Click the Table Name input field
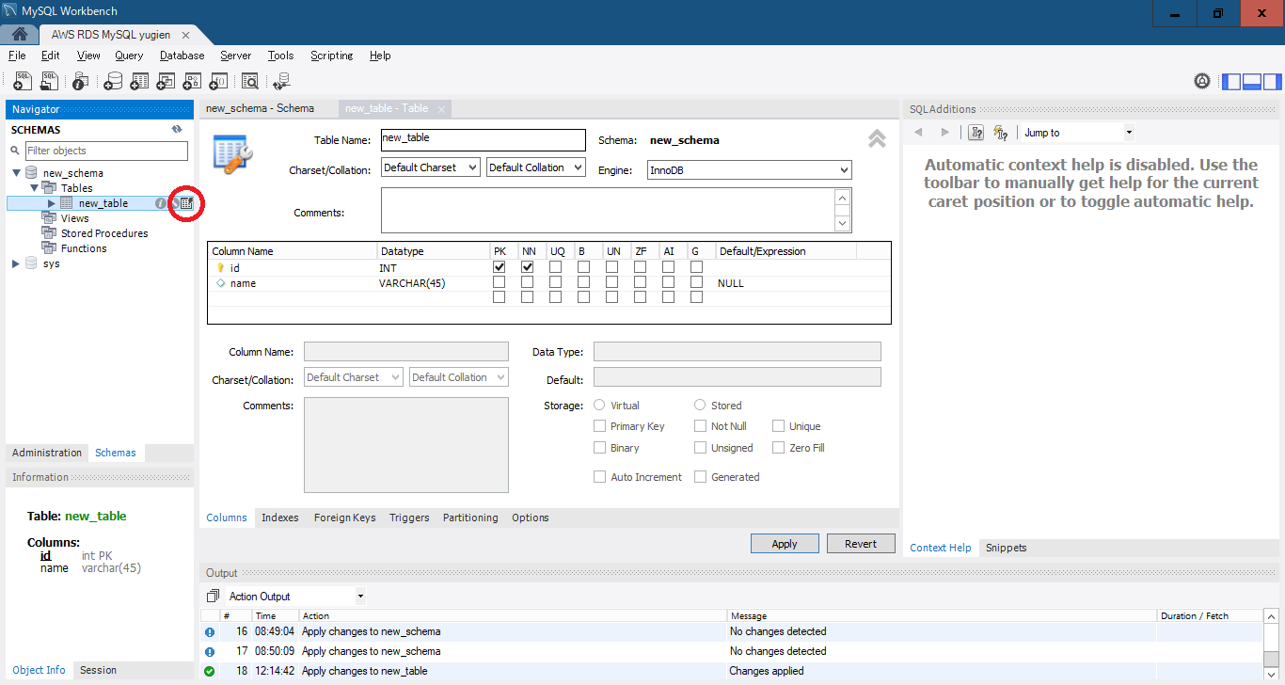This screenshot has height=685, width=1285. 483,139
